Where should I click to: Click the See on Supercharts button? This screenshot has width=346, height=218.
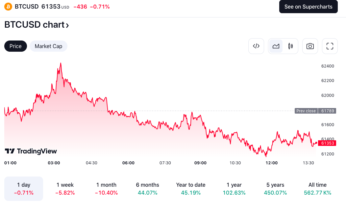pyautogui.click(x=308, y=6)
